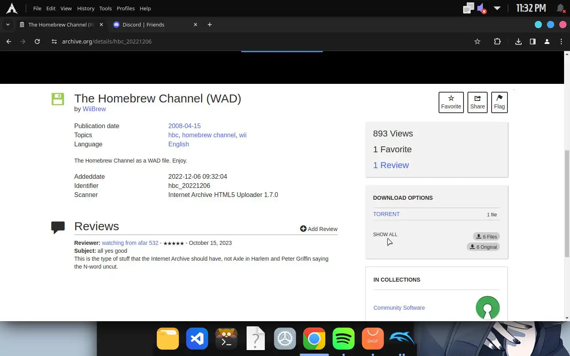Click the green floppy disk software icon

click(x=58, y=99)
